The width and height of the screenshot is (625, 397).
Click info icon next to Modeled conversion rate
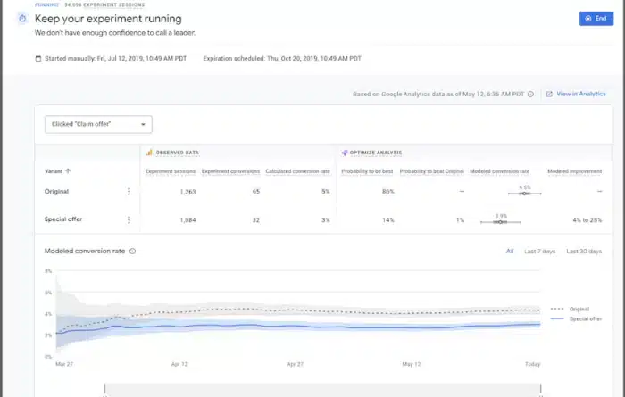[x=133, y=252]
